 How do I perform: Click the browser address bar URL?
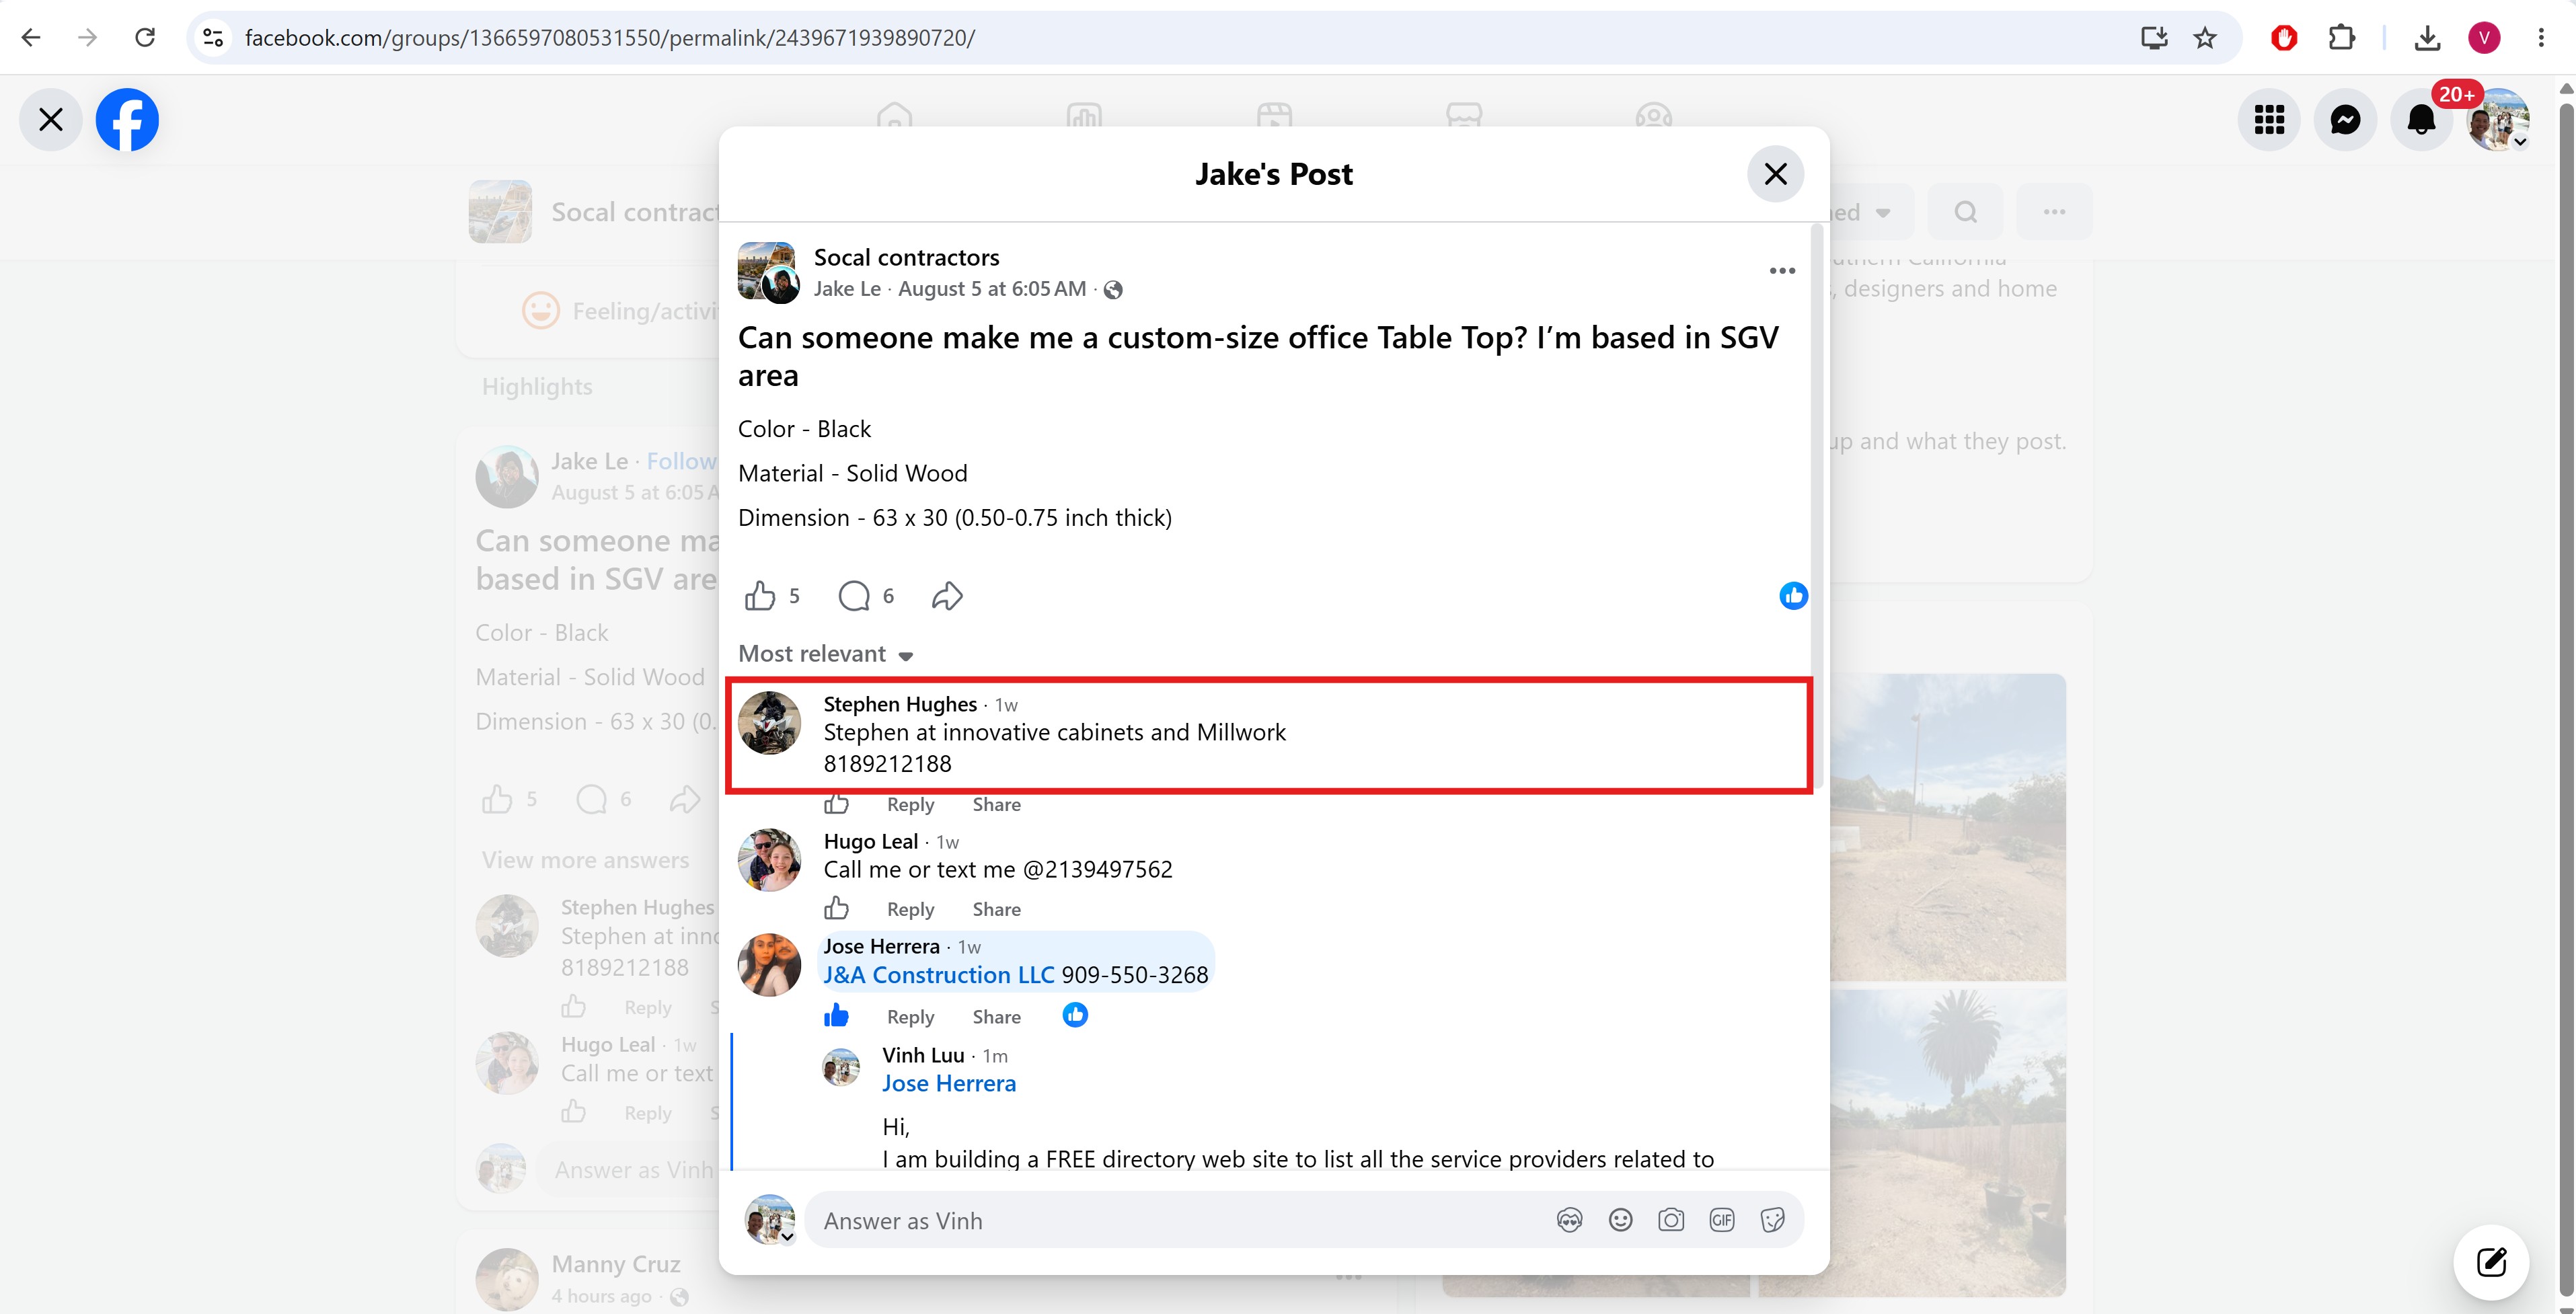(x=609, y=38)
